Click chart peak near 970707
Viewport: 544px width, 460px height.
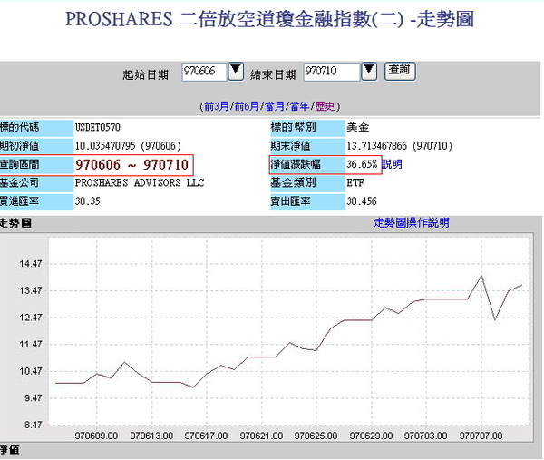(481, 276)
